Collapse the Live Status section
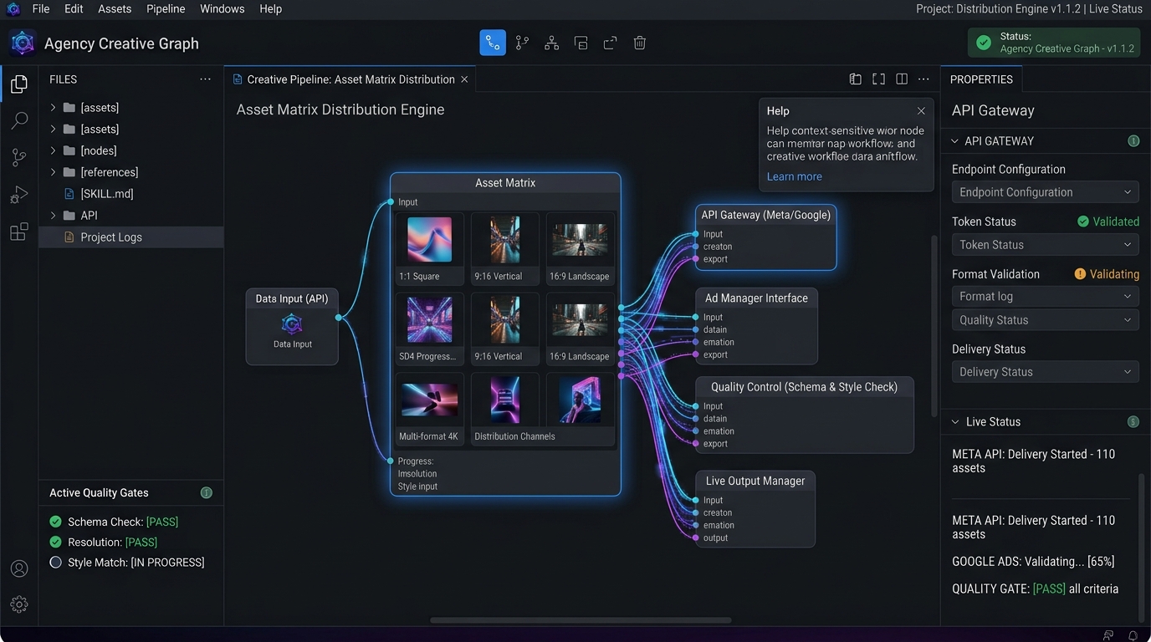 click(954, 422)
